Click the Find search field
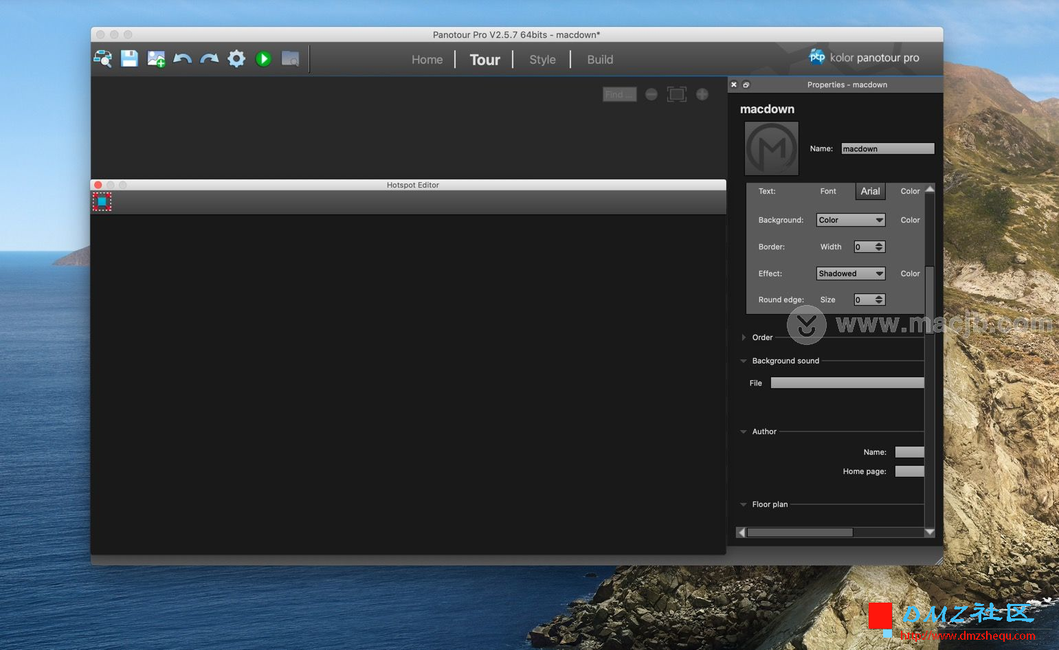 point(619,94)
